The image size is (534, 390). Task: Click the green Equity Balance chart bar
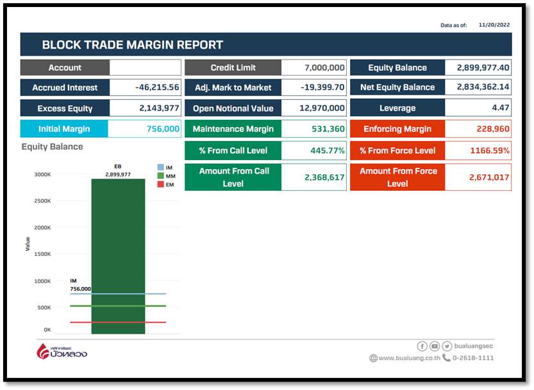pos(118,256)
